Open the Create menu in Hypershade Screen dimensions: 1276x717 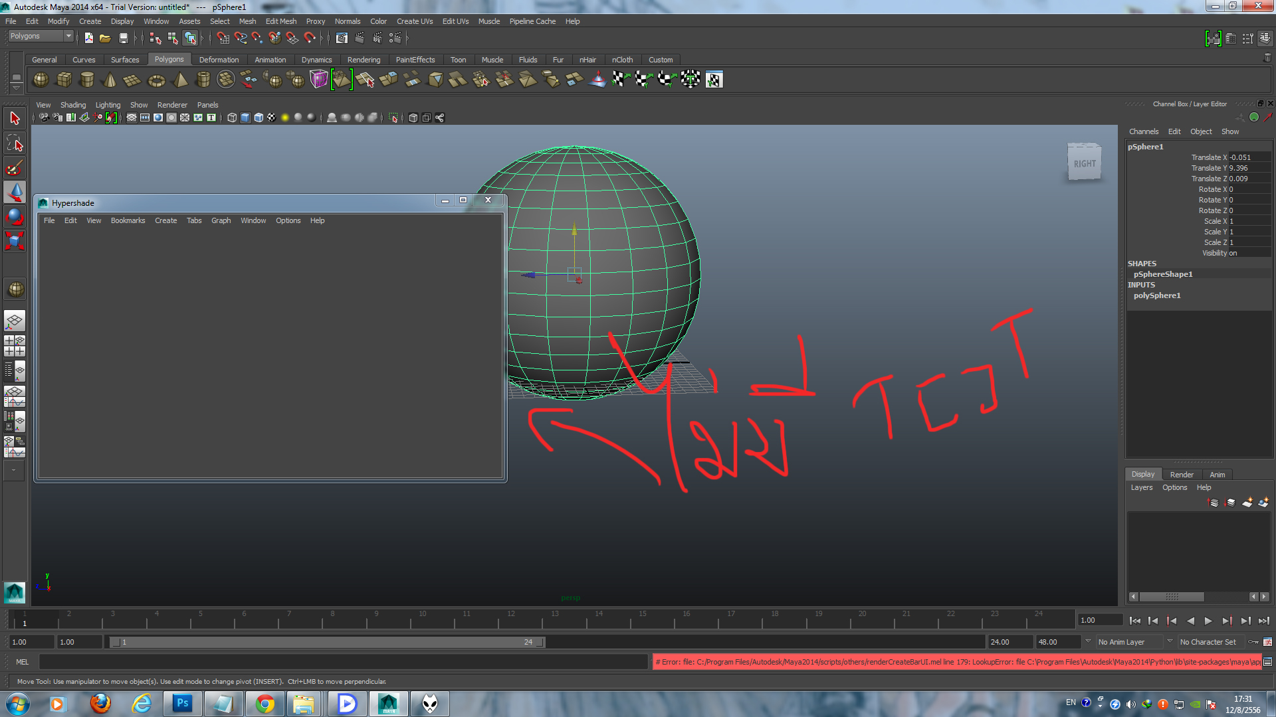click(x=165, y=220)
